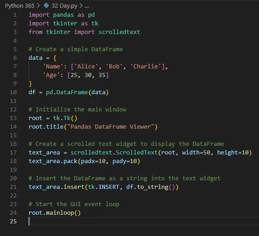Viewport: 259px width, 236px height.
Task: Click 'text_area.pack' on line 18
Action: point(53,161)
